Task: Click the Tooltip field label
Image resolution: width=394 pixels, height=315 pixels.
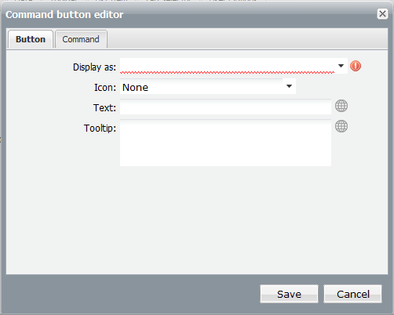Action: point(100,129)
